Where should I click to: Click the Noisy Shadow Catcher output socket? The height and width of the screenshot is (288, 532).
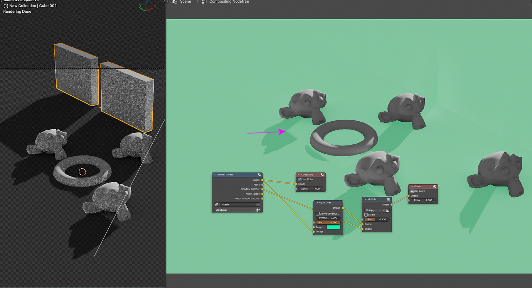[x=262, y=198]
